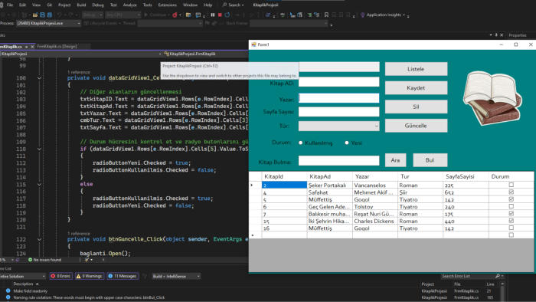Viewport: 536px width, 302px height.
Task: Click the error list filter funnel icon
Action: (145, 276)
